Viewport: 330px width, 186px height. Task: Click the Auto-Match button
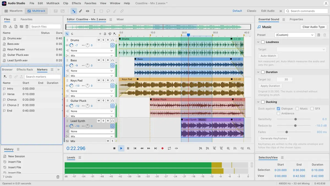click(268, 56)
